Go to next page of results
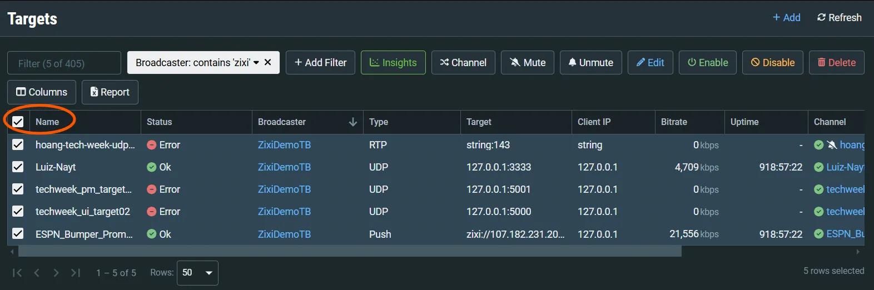The width and height of the screenshot is (874, 290). [56, 273]
